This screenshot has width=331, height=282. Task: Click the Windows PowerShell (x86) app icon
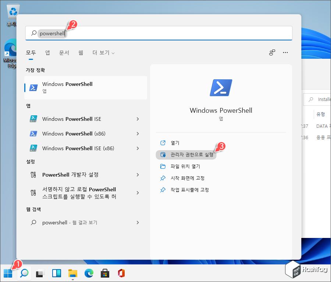pyautogui.click(x=33, y=134)
